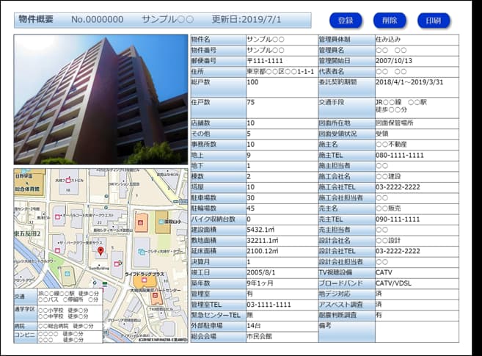Click the 委託契約期間 date range field
This screenshot has width=482, height=356.
click(415, 82)
